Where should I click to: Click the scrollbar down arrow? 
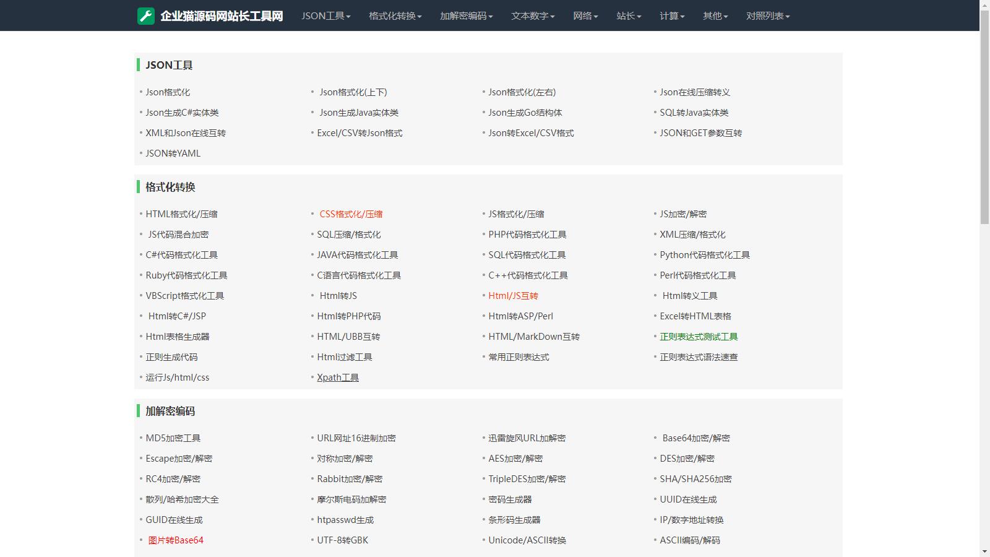(984, 551)
